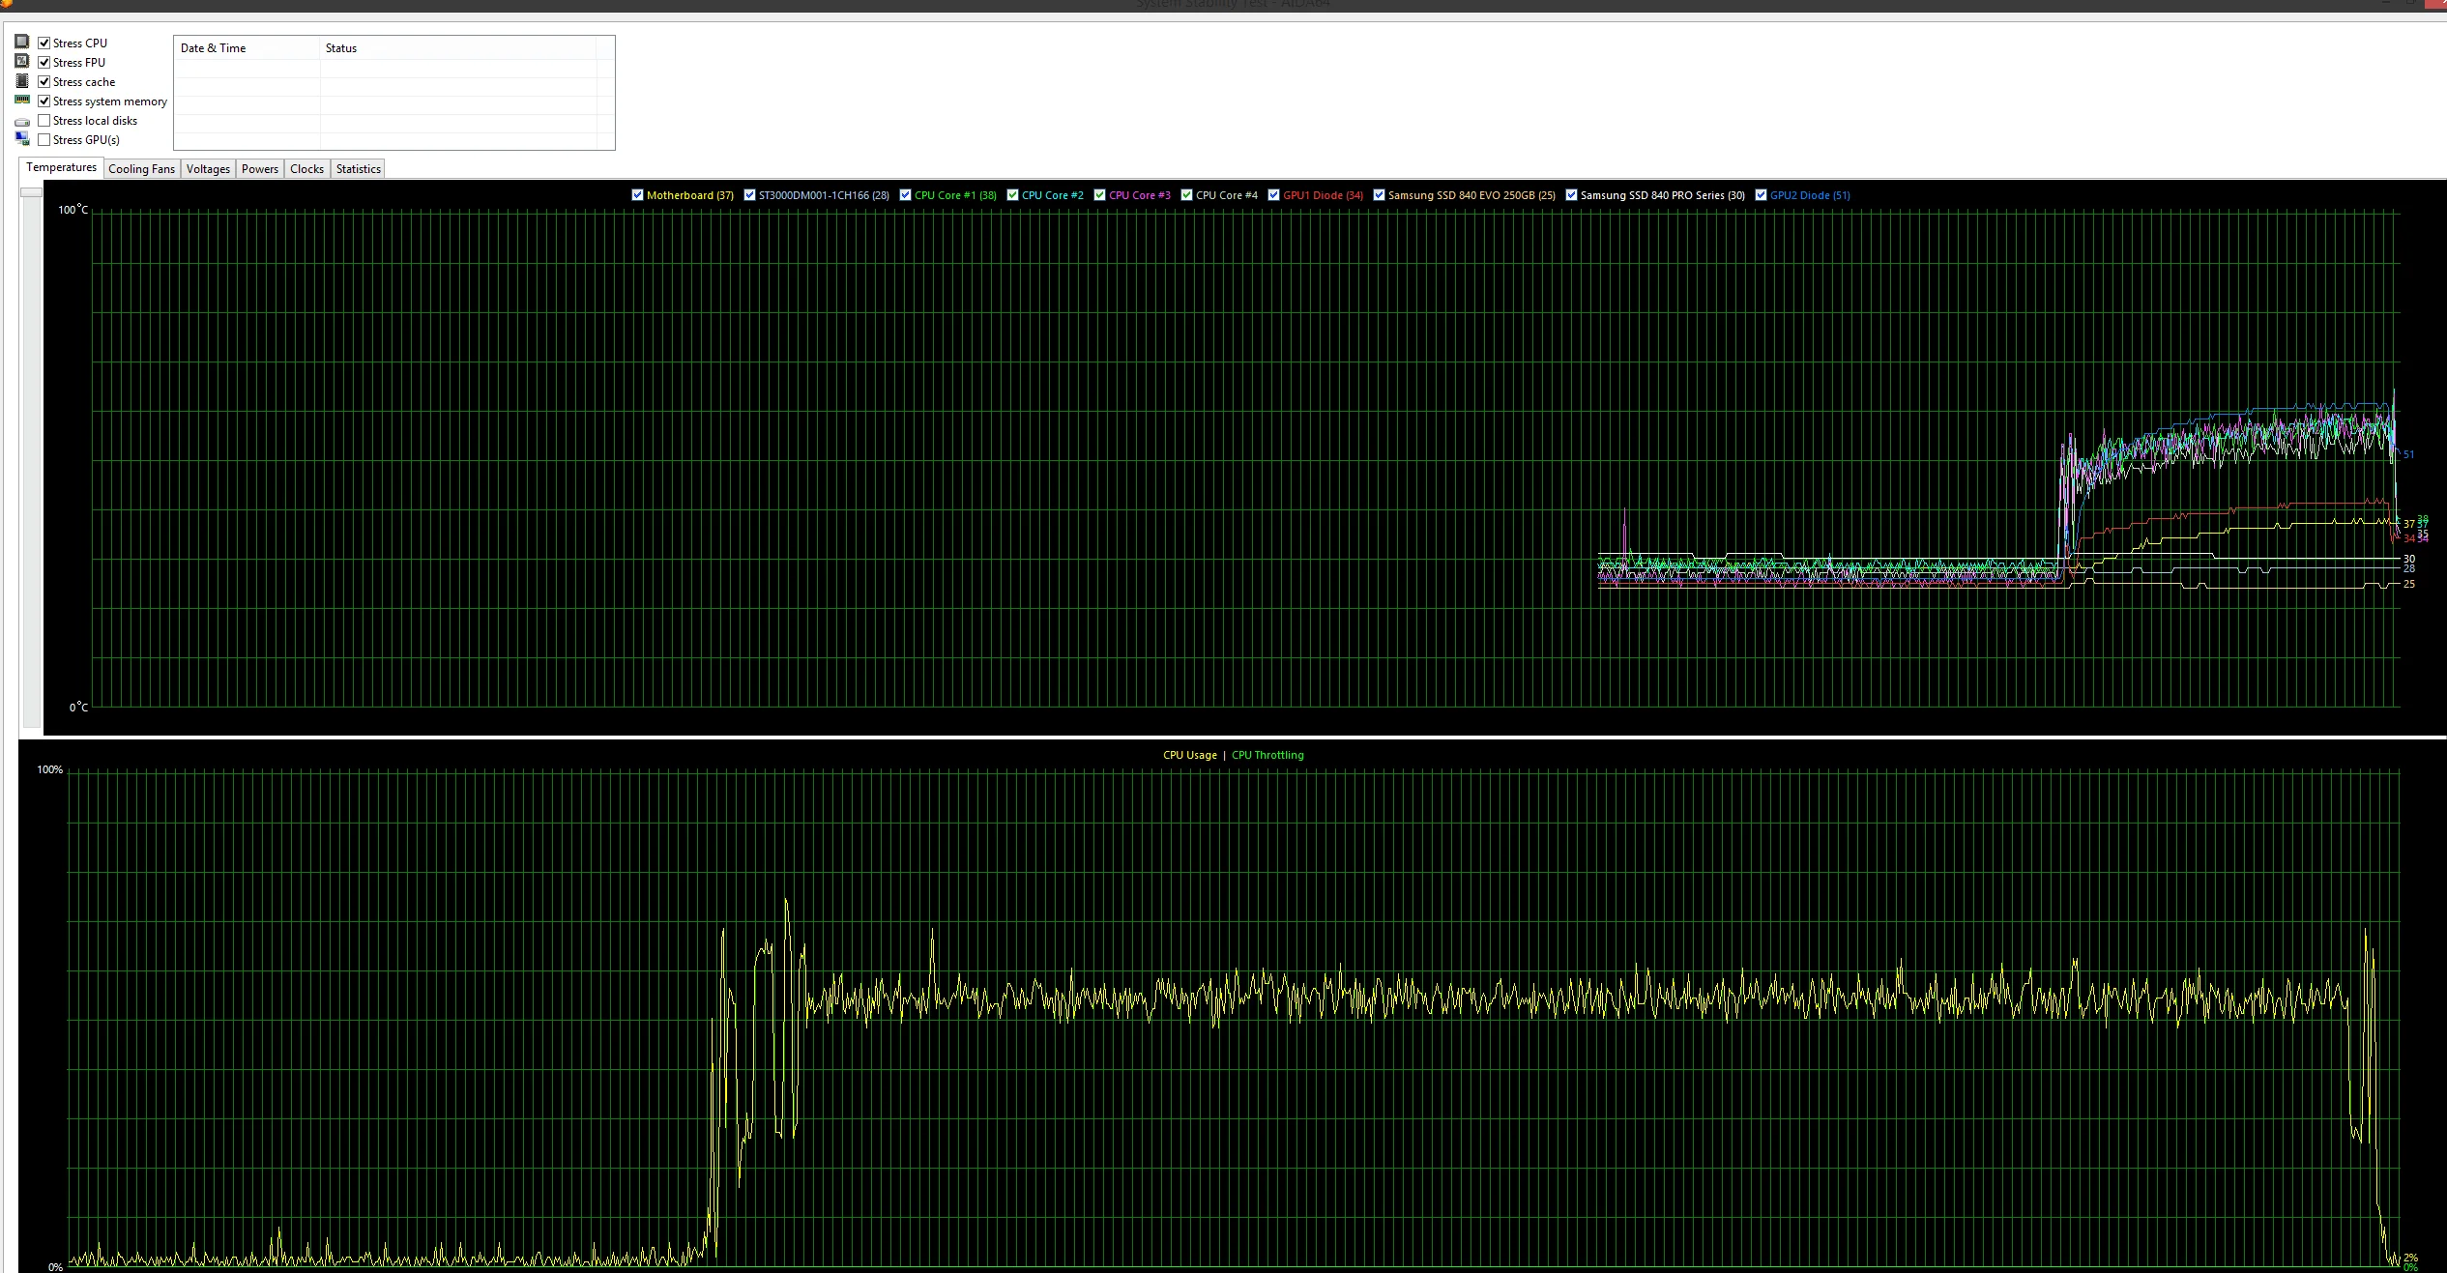Screen dimensions: 2447x1273
Task: Open the Voltages tab
Action: click(208, 168)
